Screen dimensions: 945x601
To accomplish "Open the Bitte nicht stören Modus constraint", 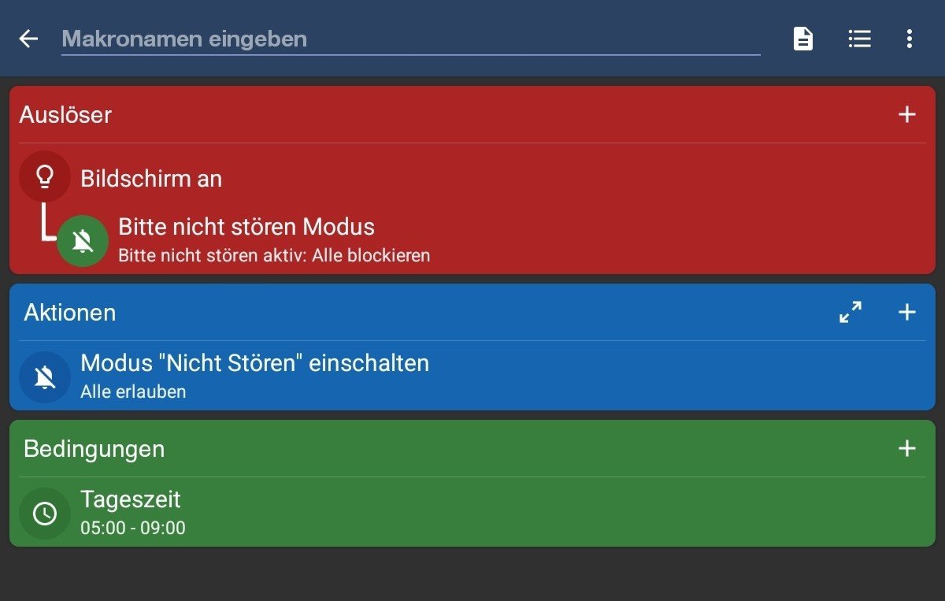I will (x=246, y=228).
